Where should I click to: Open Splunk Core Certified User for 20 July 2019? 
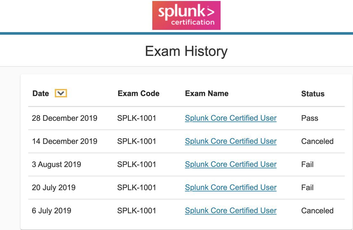coord(231,188)
